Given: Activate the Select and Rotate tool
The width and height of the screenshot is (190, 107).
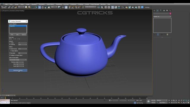Looking at the screenshot, I should pos(43,7).
